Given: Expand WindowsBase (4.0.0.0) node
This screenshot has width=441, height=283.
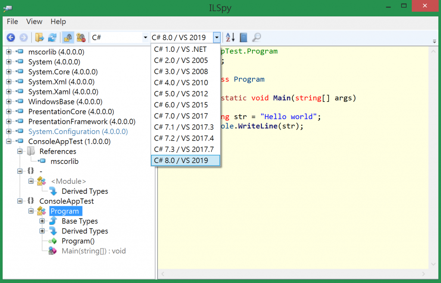Looking at the screenshot, I should pyautogui.click(x=9, y=101).
